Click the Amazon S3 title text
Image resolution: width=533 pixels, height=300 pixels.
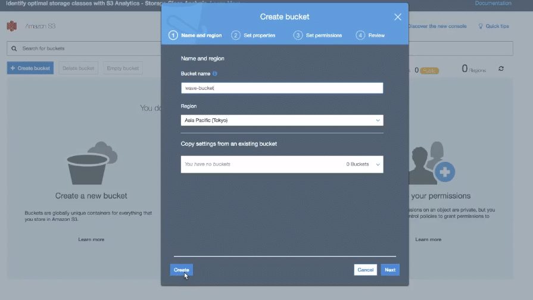[x=40, y=26]
